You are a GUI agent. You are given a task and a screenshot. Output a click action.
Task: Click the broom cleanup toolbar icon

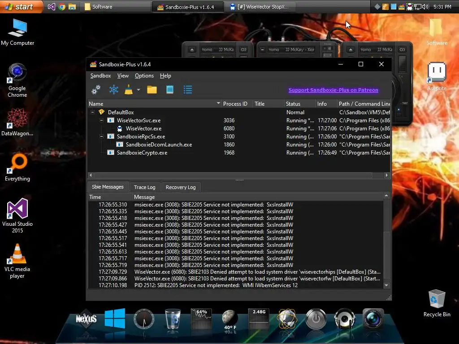129,90
